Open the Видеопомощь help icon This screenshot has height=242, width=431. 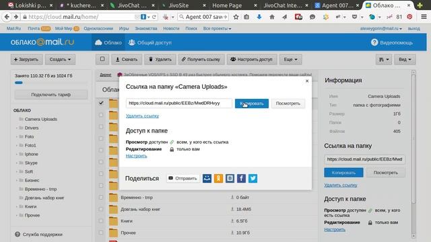click(x=374, y=42)
